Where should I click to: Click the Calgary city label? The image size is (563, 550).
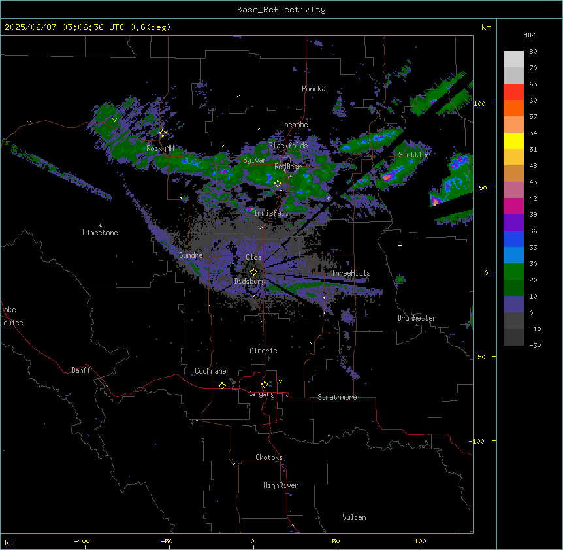tap(261, 394)
